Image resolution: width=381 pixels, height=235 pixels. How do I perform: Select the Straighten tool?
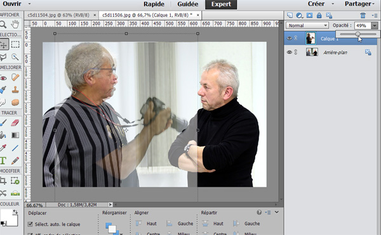pos(15,193)
